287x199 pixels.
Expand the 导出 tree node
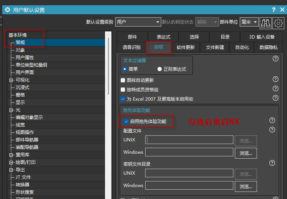point(11,170)
